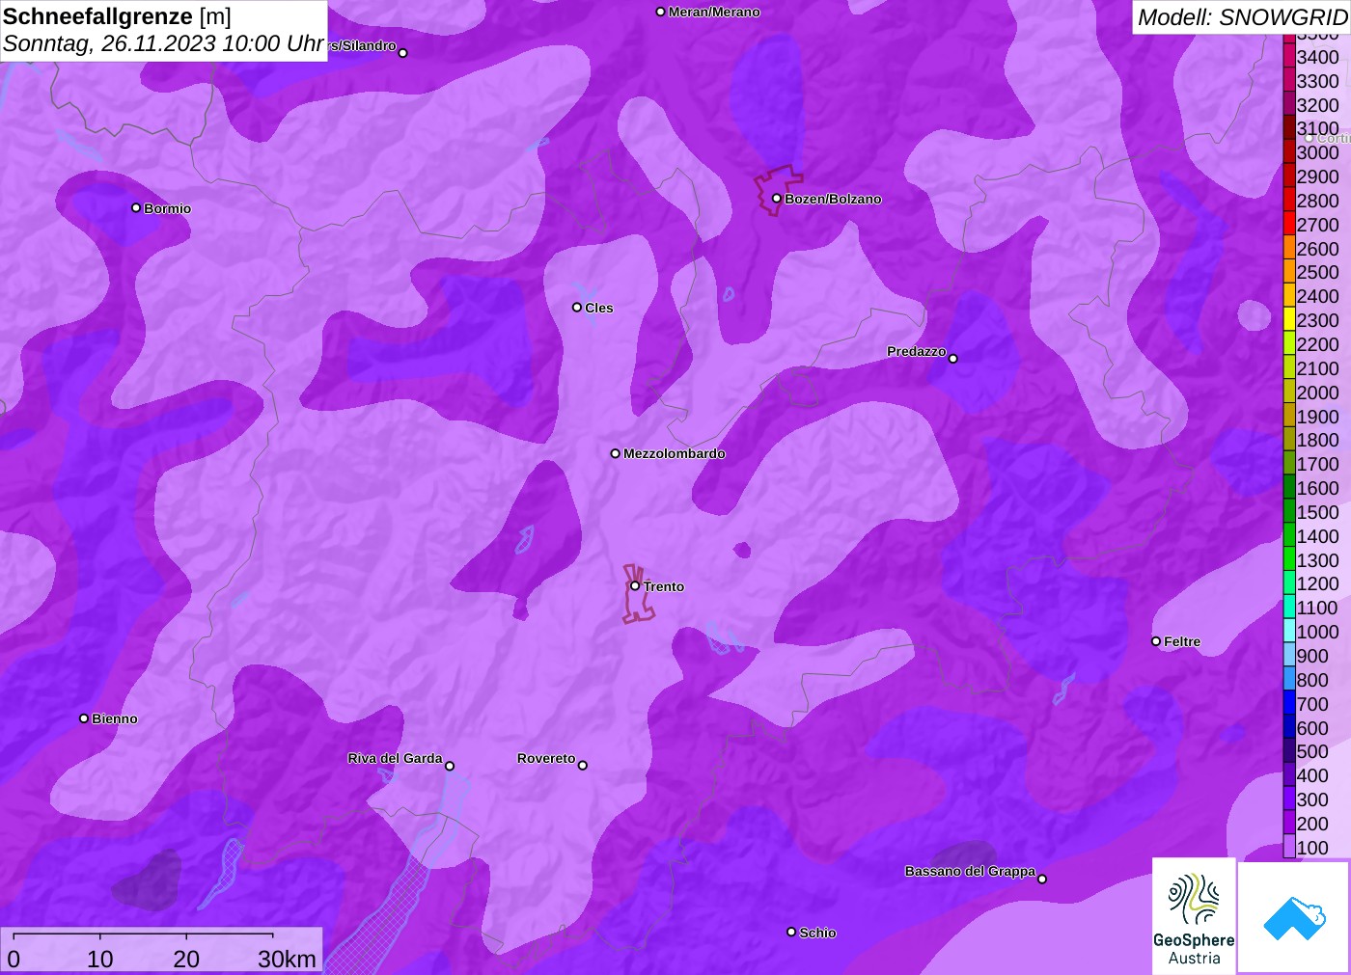Click the 3000 value in the legend

(x=1317, y=152)
